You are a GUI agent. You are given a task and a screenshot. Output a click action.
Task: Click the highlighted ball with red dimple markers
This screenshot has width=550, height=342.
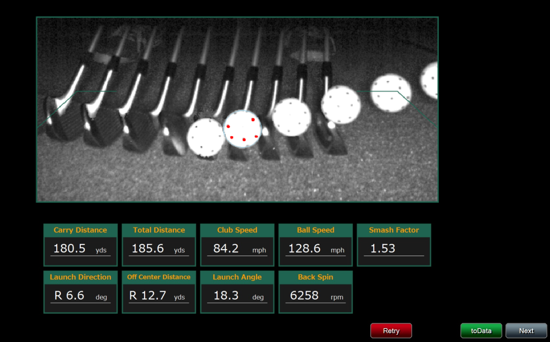[x=243, y=129]
